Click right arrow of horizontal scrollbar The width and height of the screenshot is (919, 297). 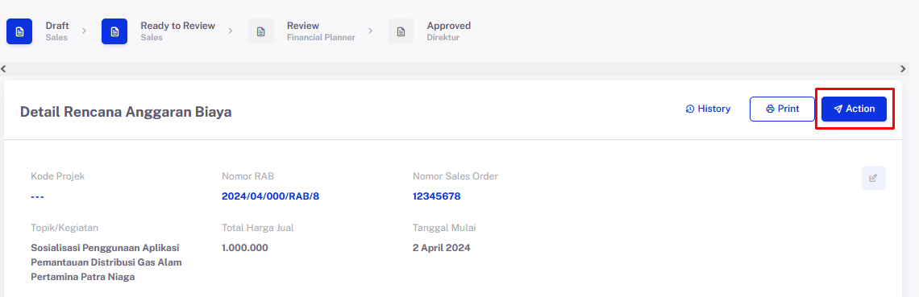click(x=903, y=69)
